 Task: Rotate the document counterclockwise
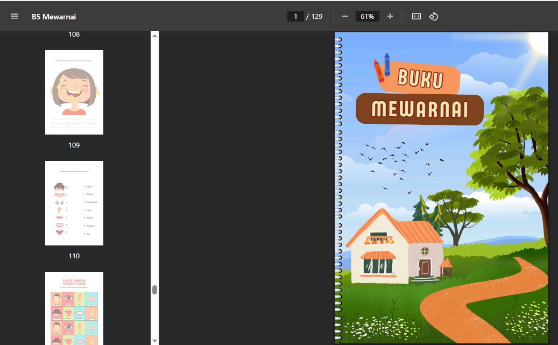click(x=434, y=16)
